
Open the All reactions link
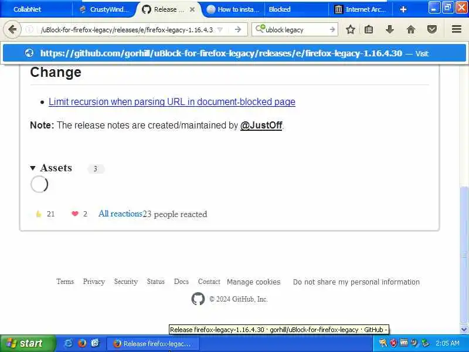[120, 214]
